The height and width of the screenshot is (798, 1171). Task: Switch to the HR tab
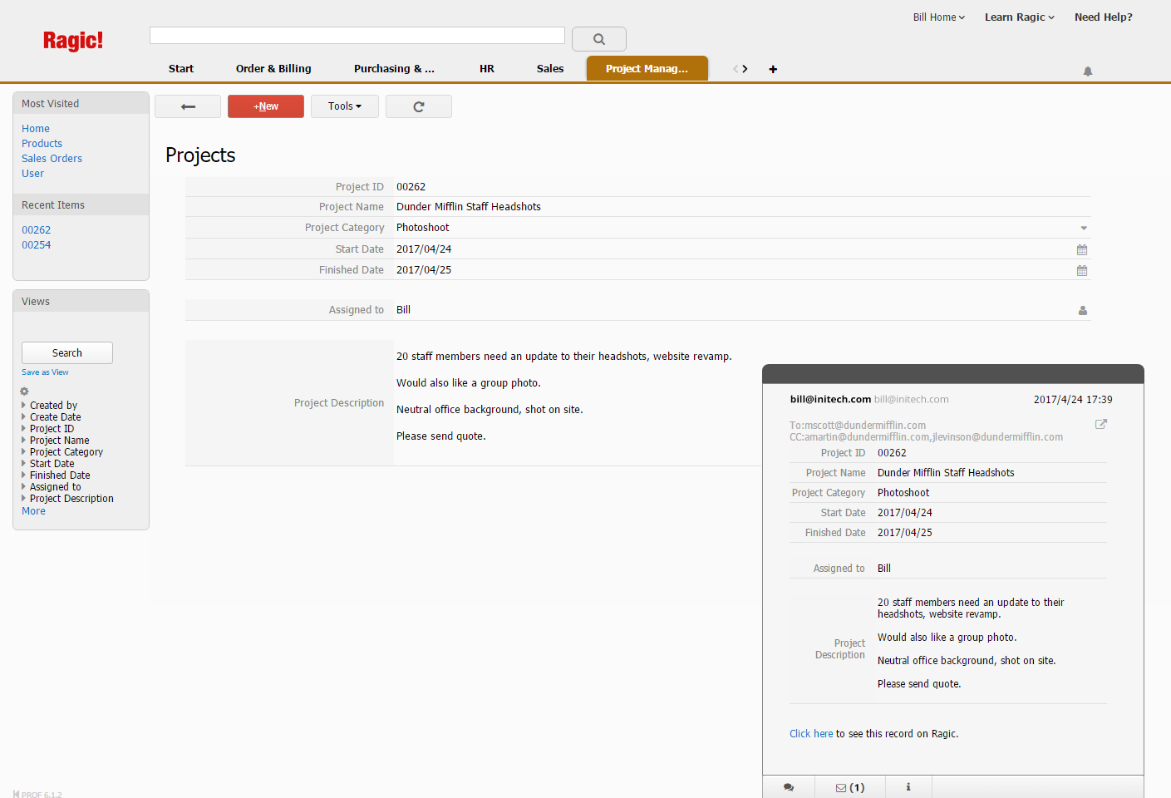point(487,69)
